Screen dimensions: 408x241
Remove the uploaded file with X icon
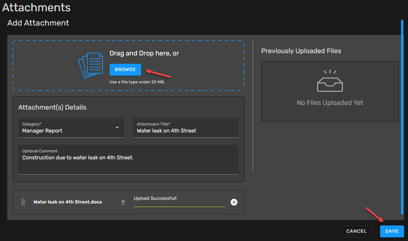pos(234,202)
